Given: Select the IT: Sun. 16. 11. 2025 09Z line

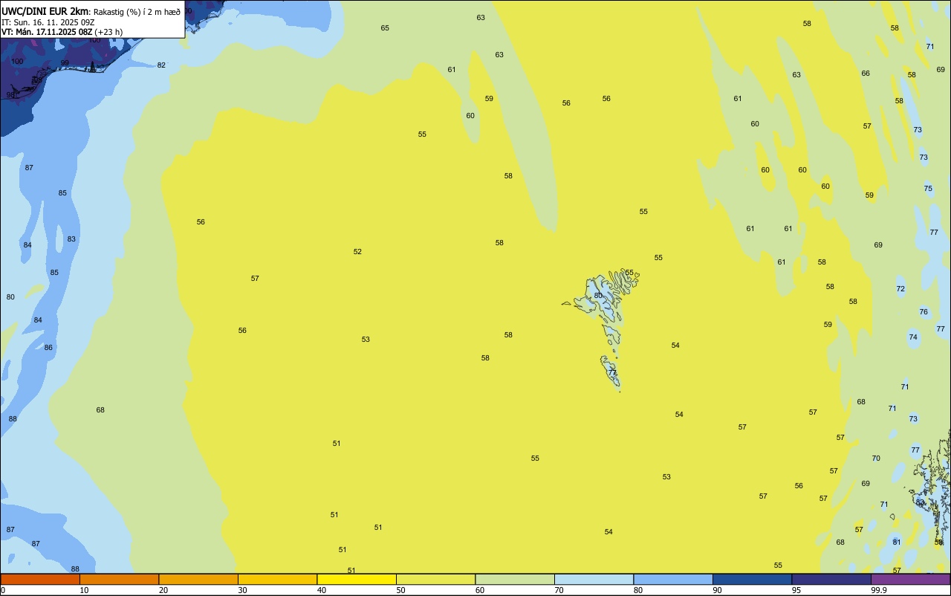Looking at the screenshot, I should click(x=48, y=22).
